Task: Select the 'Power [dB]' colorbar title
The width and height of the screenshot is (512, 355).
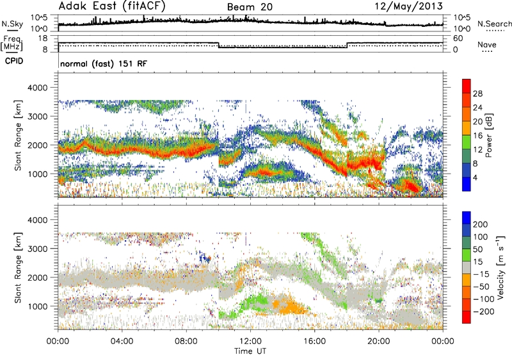Action: 489,135
